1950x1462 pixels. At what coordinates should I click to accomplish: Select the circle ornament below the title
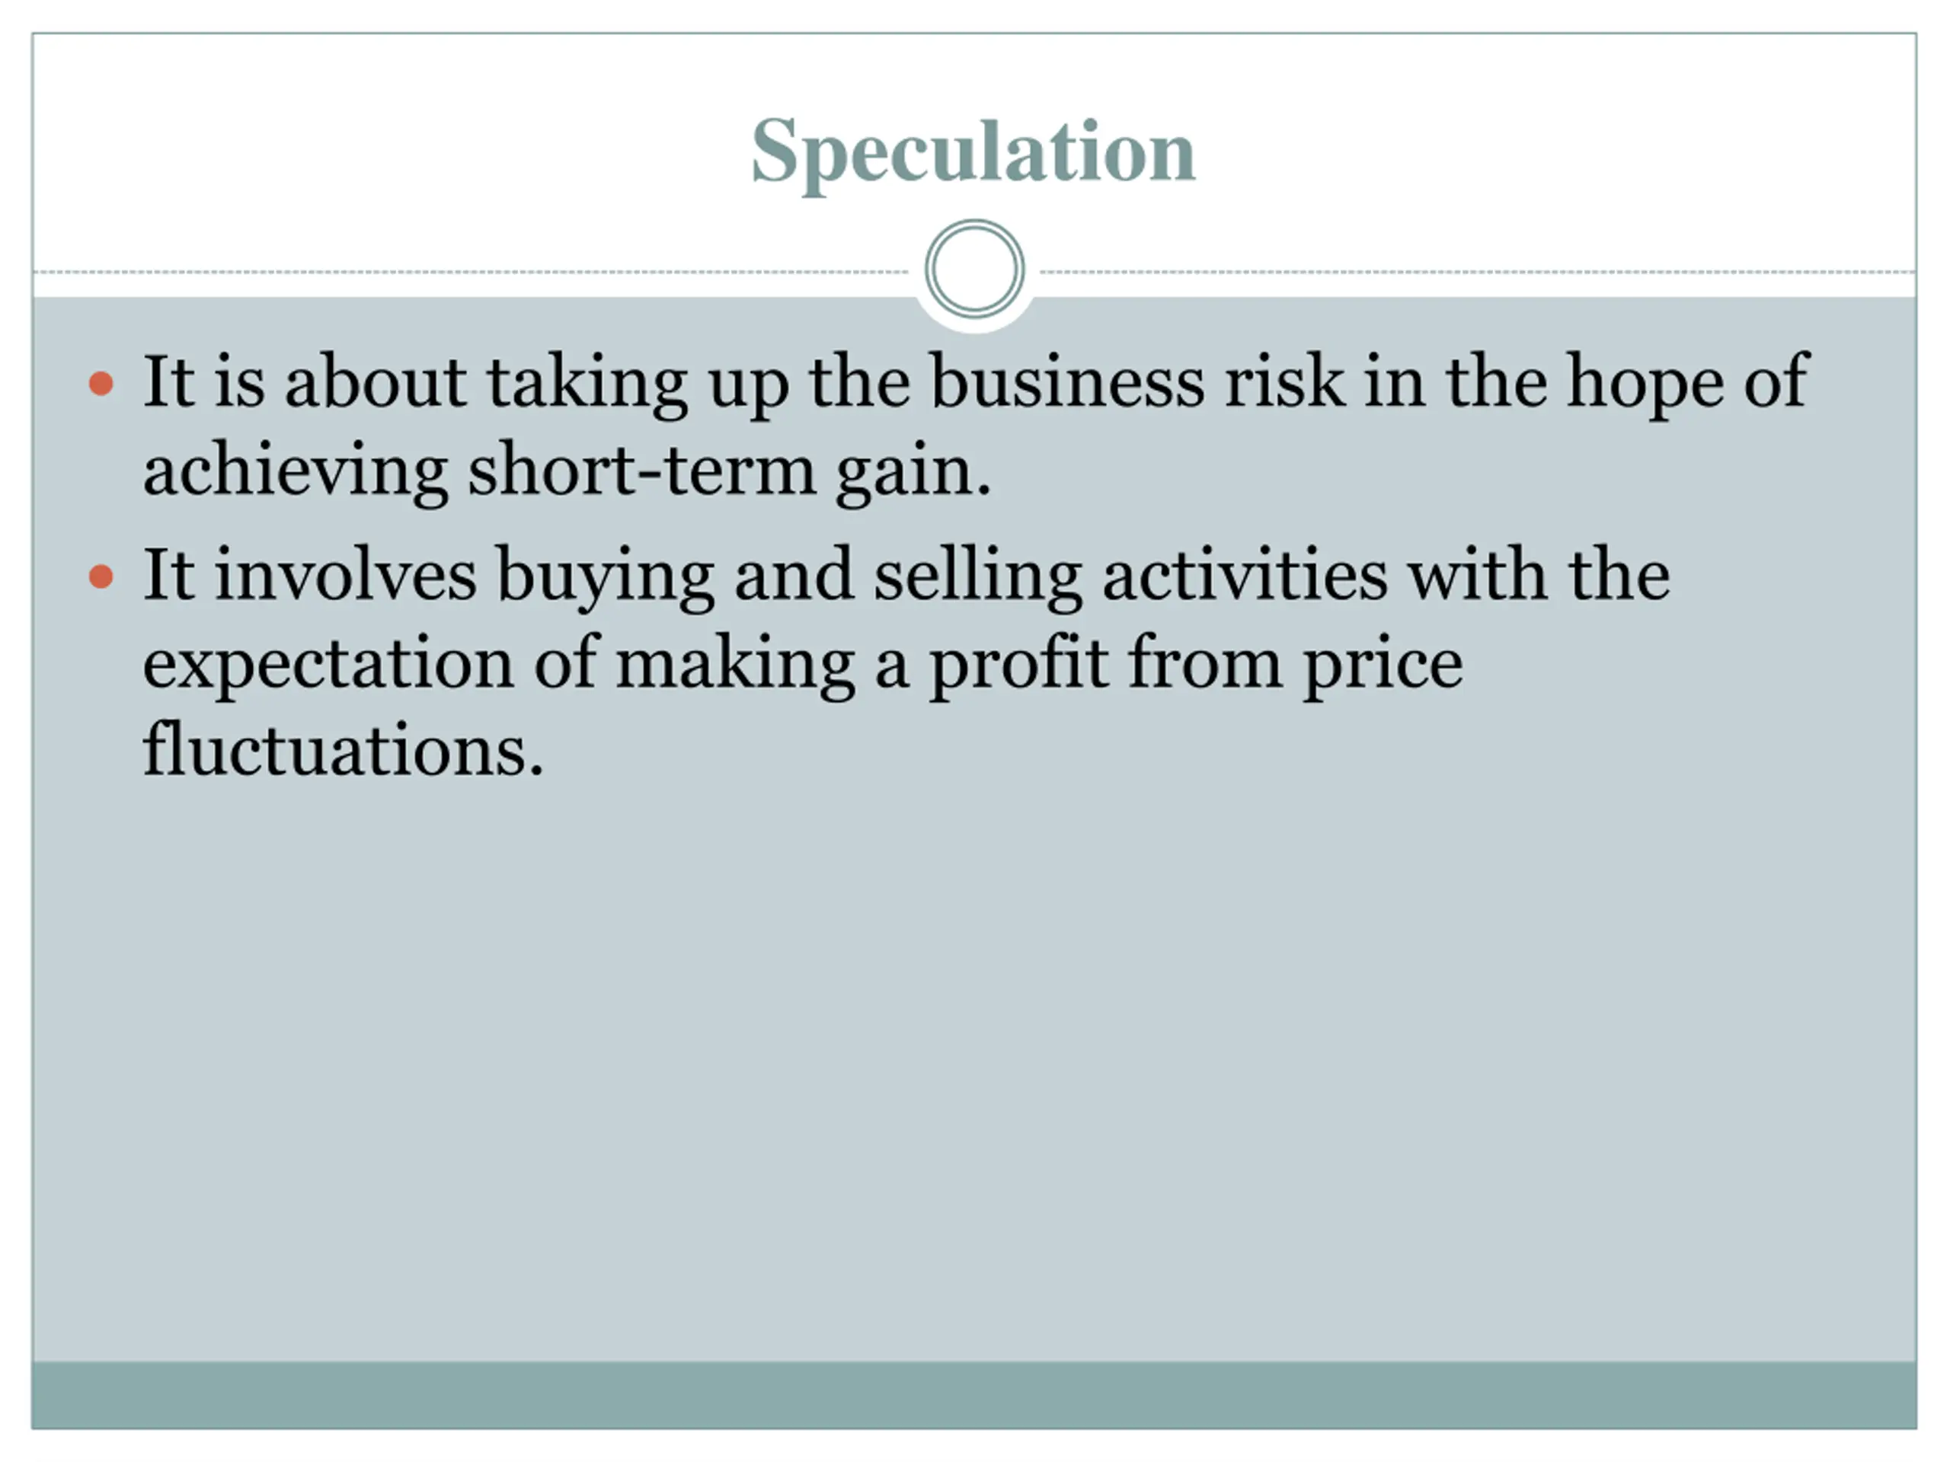(x=974, y=269)
